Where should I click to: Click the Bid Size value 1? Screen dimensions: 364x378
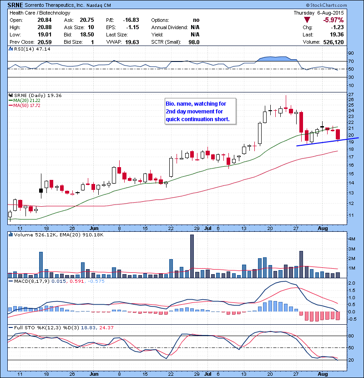click(92, 42)
